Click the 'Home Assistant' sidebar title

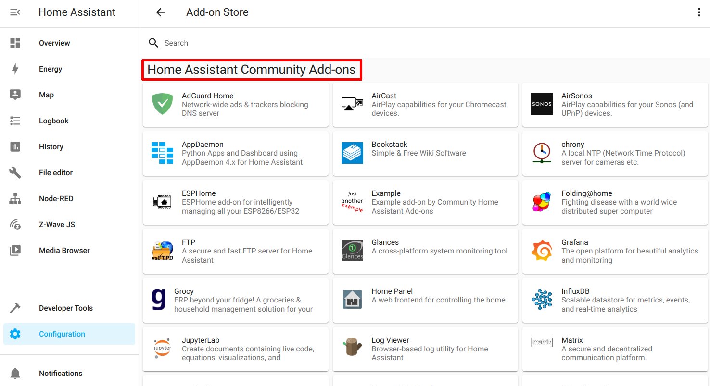pyautogui.click(x=77, y=12)
